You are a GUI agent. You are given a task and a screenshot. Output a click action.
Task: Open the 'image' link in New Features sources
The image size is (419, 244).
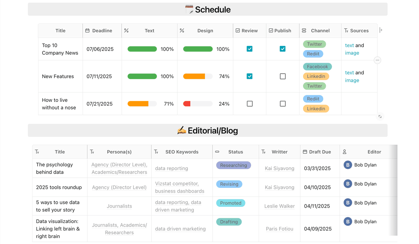point(352,80)
